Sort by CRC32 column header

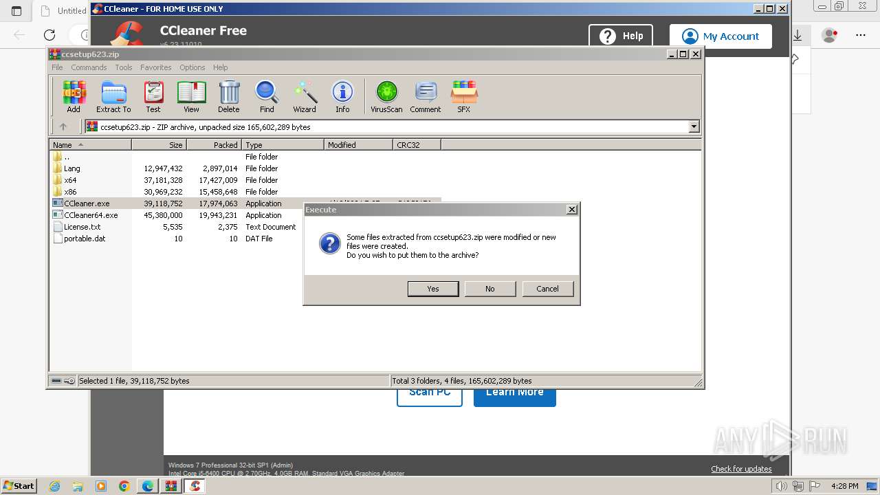coord(417,145)
